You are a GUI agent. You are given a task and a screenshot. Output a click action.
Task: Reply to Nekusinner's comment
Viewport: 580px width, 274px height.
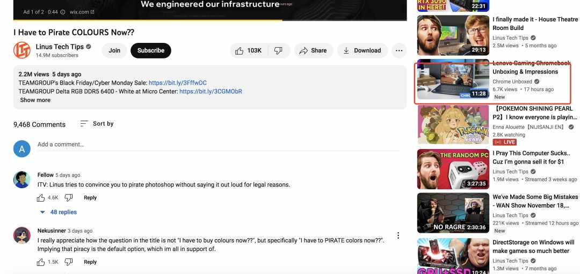click(x=90, y=262)
